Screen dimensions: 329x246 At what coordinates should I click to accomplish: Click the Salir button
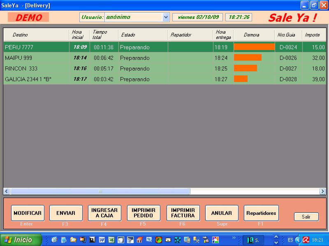coord(306,217)
